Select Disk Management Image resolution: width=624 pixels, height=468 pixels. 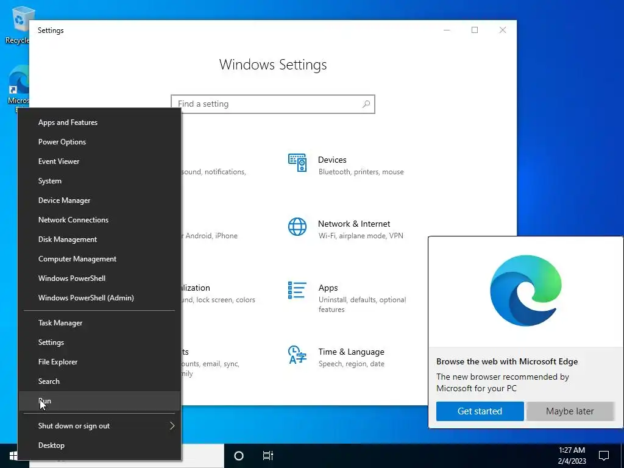[99, 239]
